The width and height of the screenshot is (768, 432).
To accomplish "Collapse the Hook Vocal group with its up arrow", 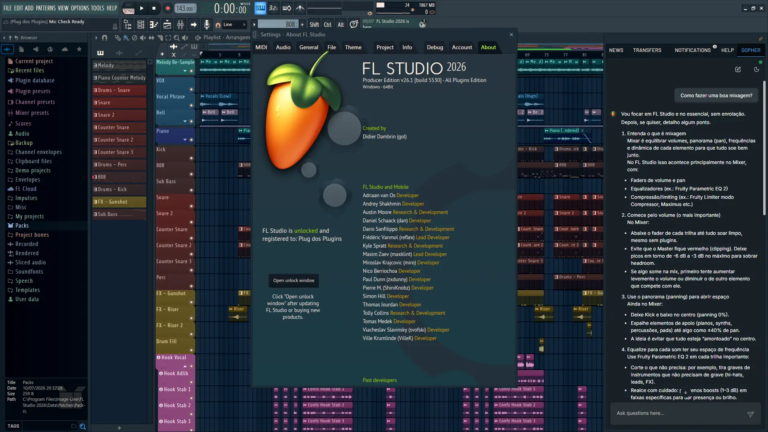I will (x=185, y=366).
